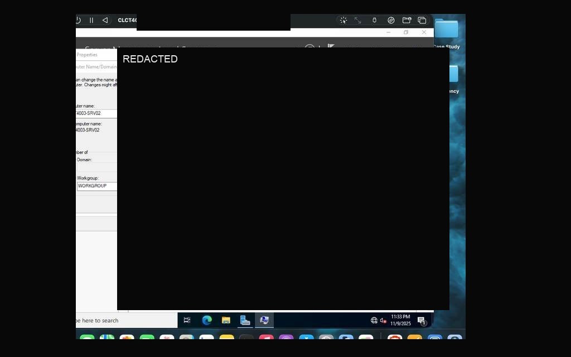
Task: Click the diagonal-arrows fullscreen icon
Action: [358, 21]
